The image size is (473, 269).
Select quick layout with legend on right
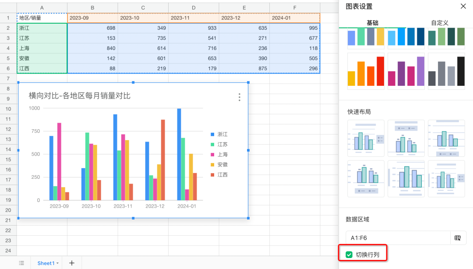pyautogui.click(x=366, y=138)
